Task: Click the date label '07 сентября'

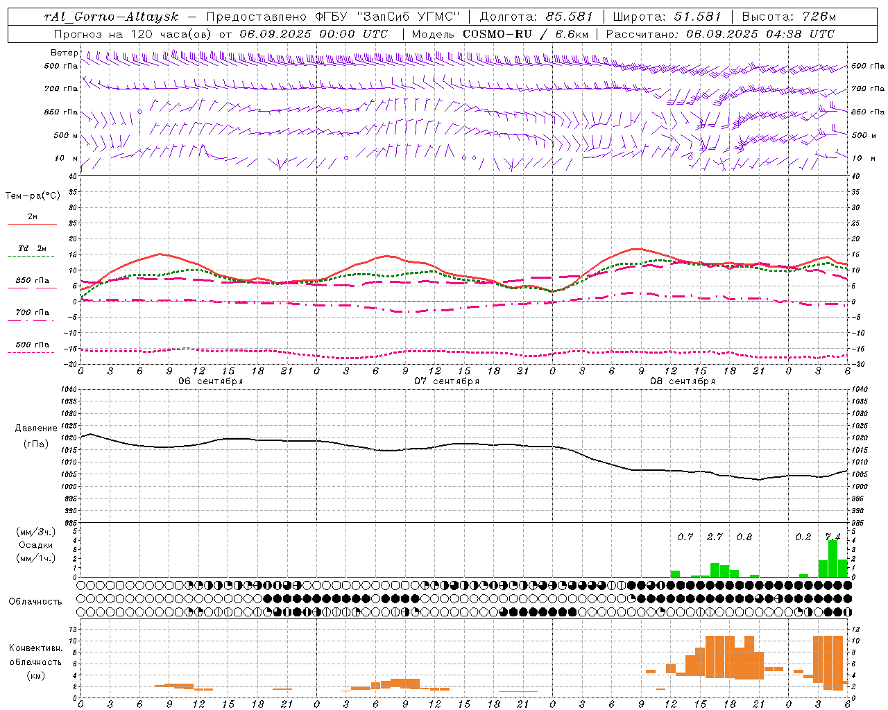Action: coord(447,381)
